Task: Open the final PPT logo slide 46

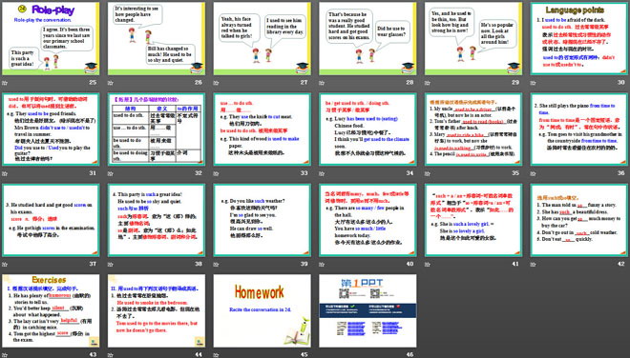Action: (367, 310)
